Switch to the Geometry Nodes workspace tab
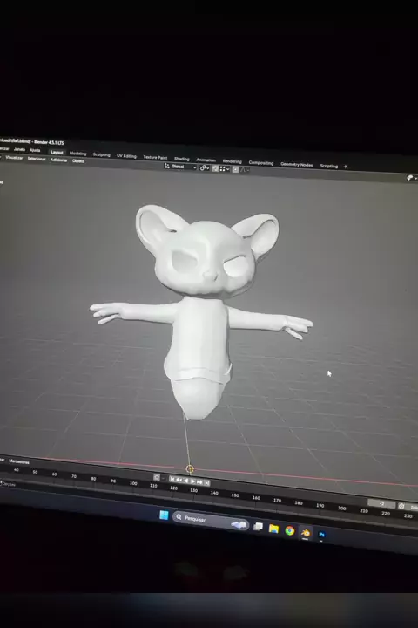Viewport: 418px width, 628px height. pyautogui.click(x=296, y=165)
